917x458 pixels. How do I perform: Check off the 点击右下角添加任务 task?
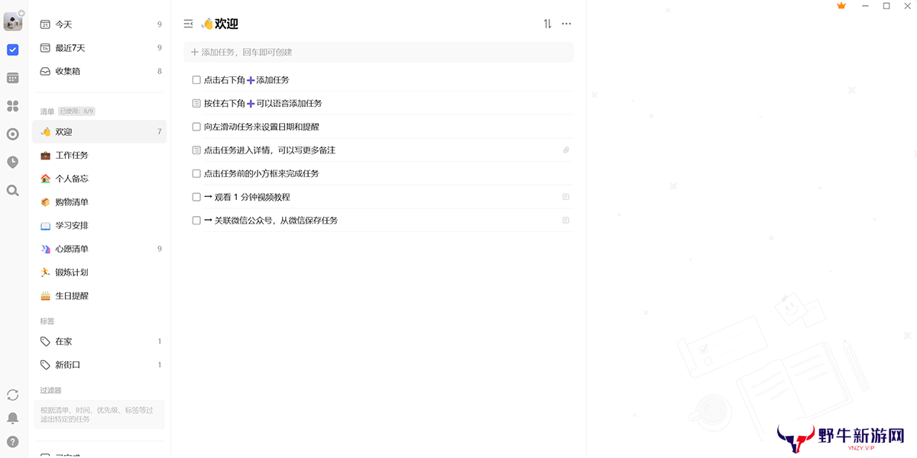(x=196, y=80)
